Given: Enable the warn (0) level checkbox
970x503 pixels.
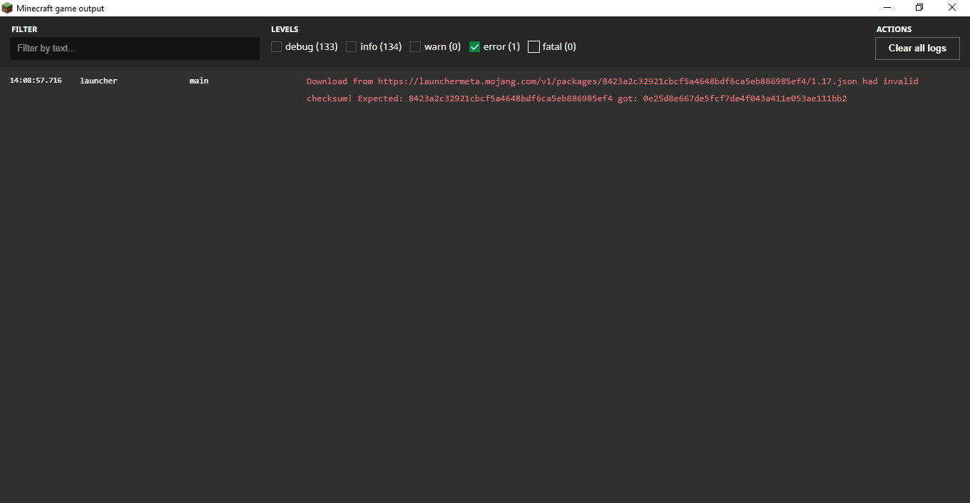Looking at the screenshot, I should pyautogui.click(x=416, y=47).
